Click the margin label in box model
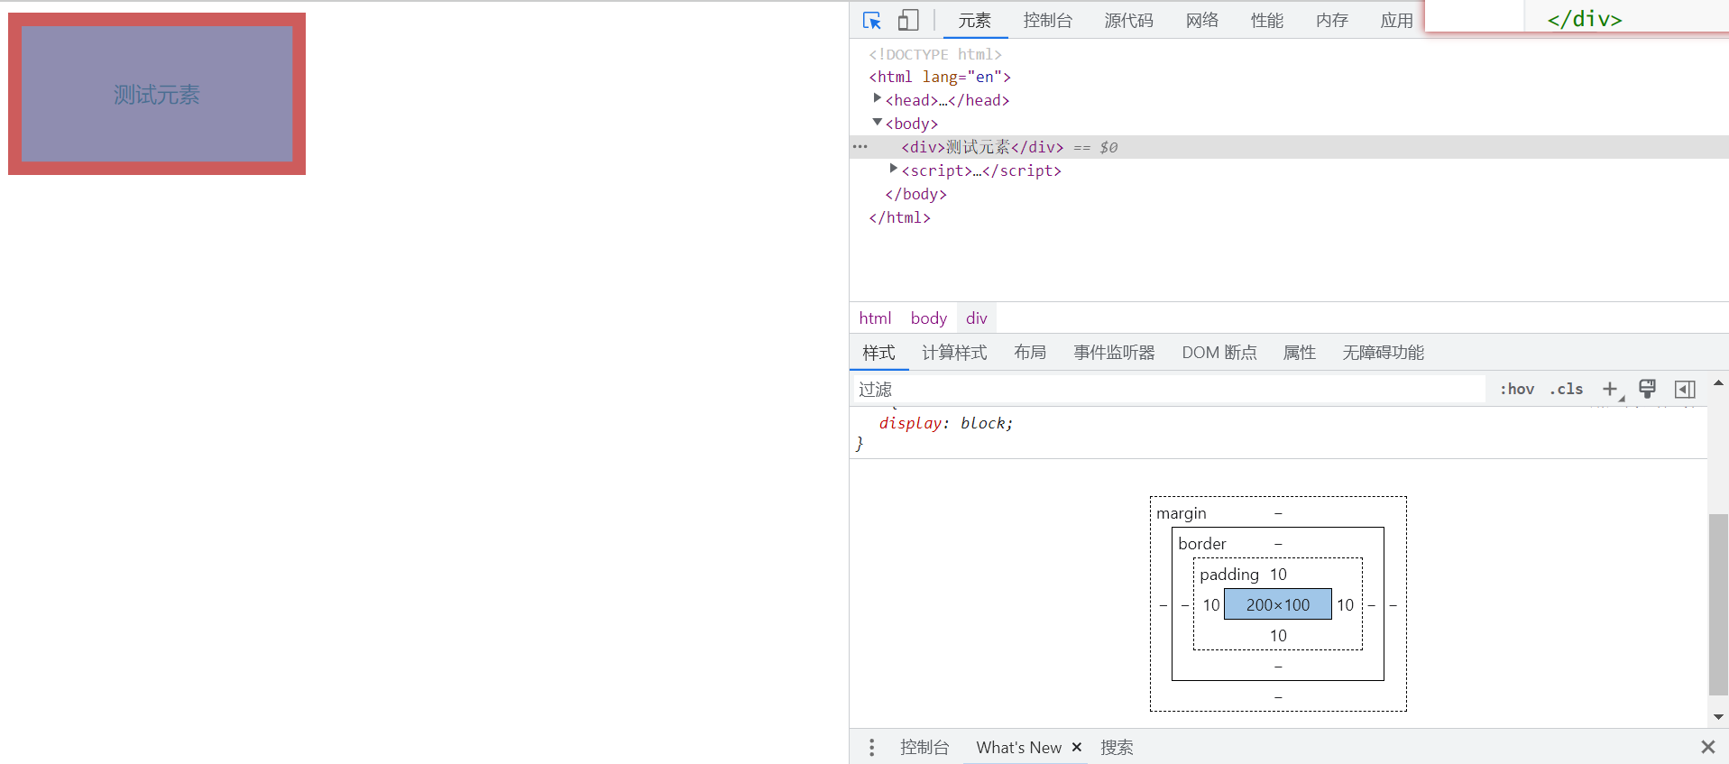This screenshot has height=764, width=1729. [x=1182, y=513]
